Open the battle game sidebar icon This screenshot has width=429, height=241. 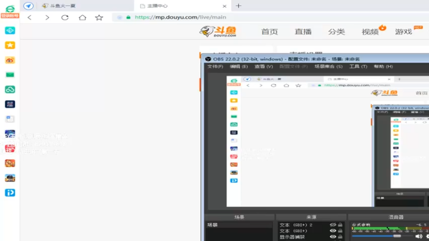pyautogui.click(x=10, y=178)
